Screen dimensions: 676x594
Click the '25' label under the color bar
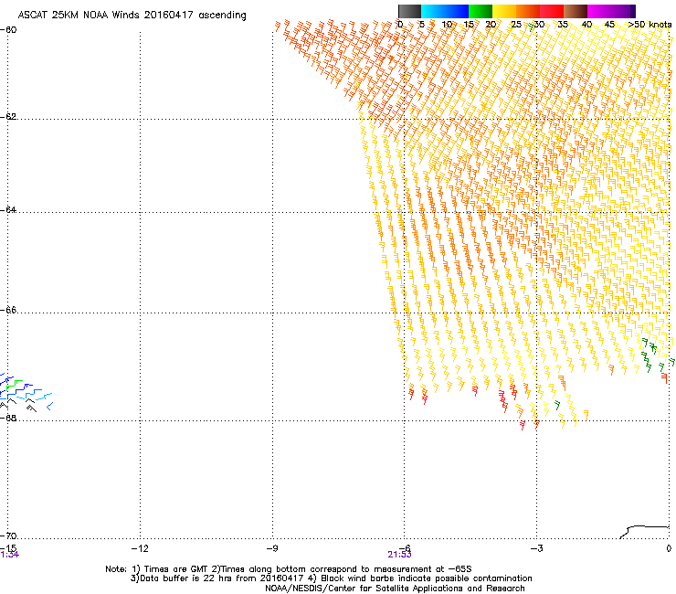click(x=516, y=25)
